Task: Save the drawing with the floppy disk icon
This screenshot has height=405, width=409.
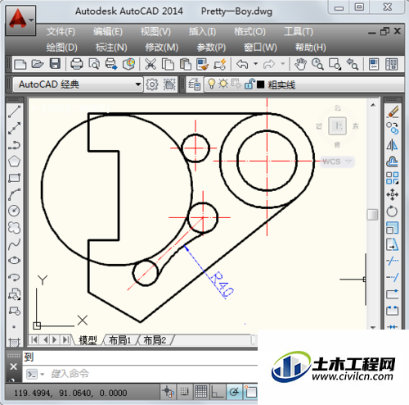Action: click(x=55, y=64)
